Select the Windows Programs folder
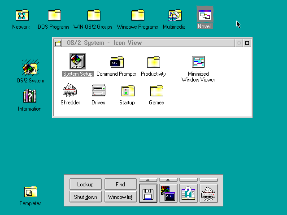287x215 pixels. pos(138,15)
